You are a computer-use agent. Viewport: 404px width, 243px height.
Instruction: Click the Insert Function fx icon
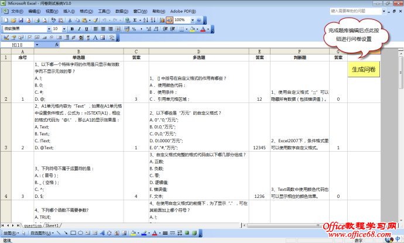[57, 45]
